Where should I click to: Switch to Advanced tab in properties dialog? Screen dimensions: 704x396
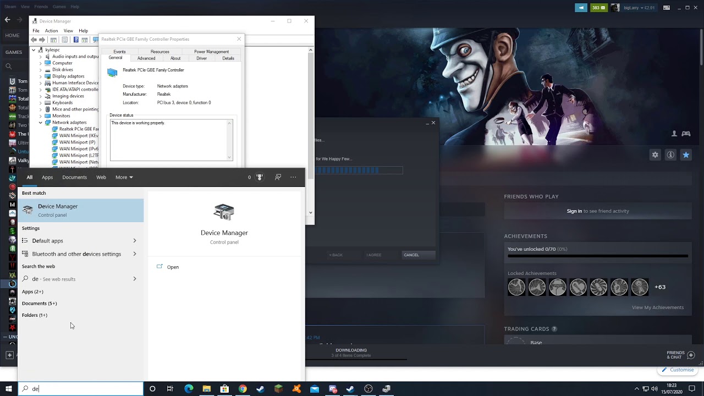[x=146, y=58]
